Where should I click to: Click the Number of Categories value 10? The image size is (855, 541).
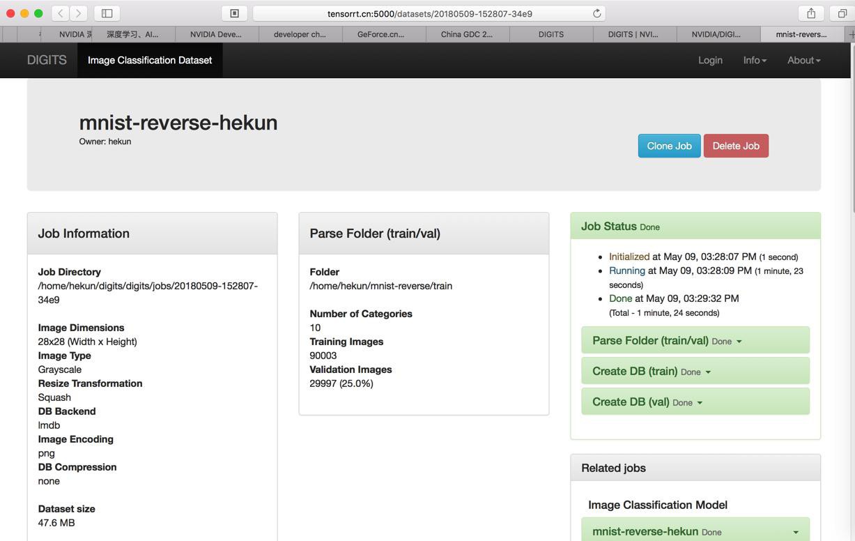(315, 328)
